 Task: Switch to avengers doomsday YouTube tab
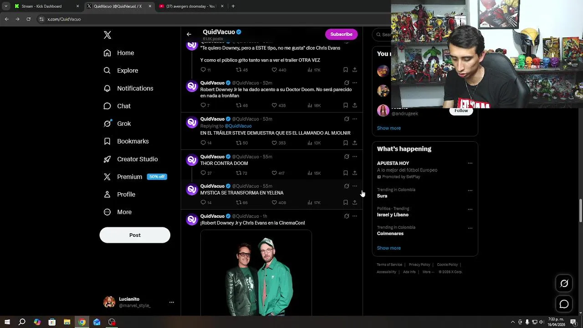click(x=191, y=6)
